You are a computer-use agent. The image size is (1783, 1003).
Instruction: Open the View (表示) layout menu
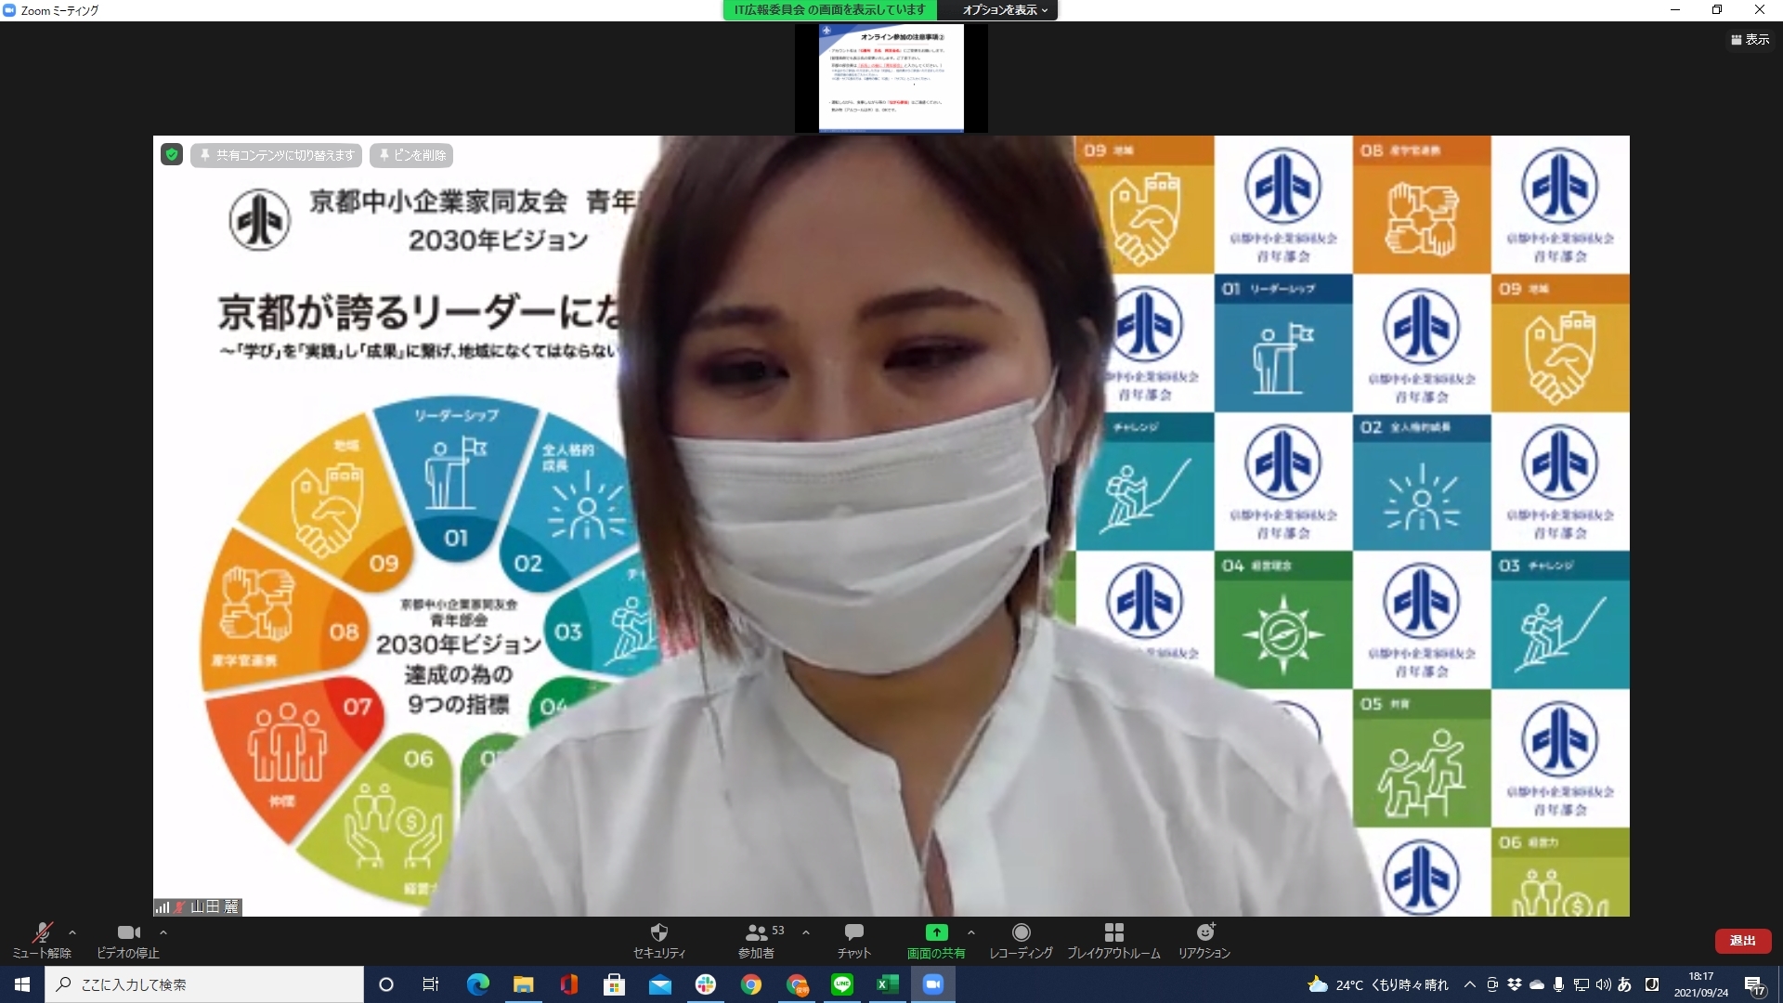coord(1750,39)
